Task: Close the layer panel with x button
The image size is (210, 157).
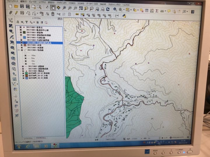Action: pyautogui.click(x=61, y=19)
